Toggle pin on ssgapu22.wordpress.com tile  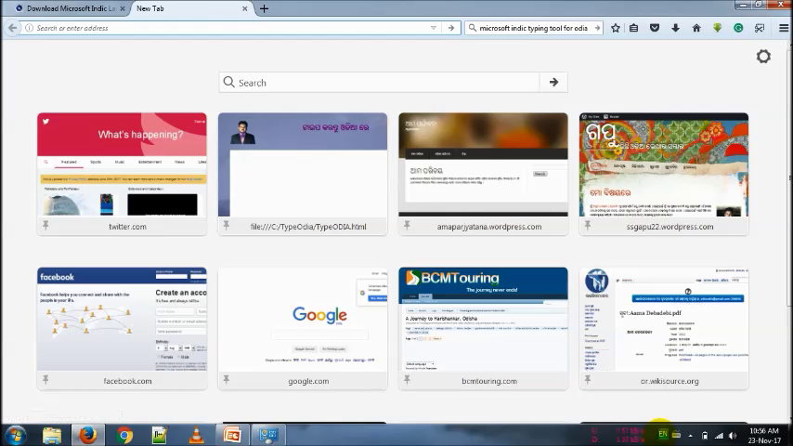(587, 225)
